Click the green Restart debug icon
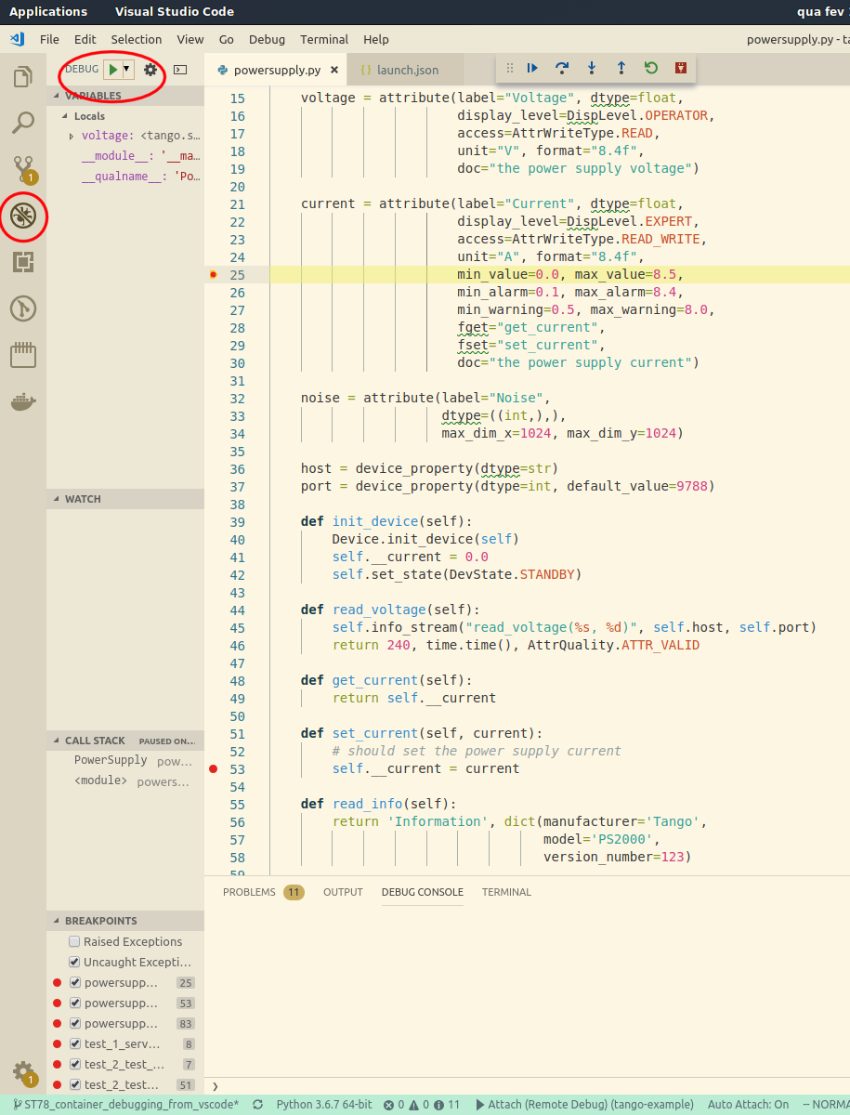Viewport: 850px width, 1115px height. point(651,68)
